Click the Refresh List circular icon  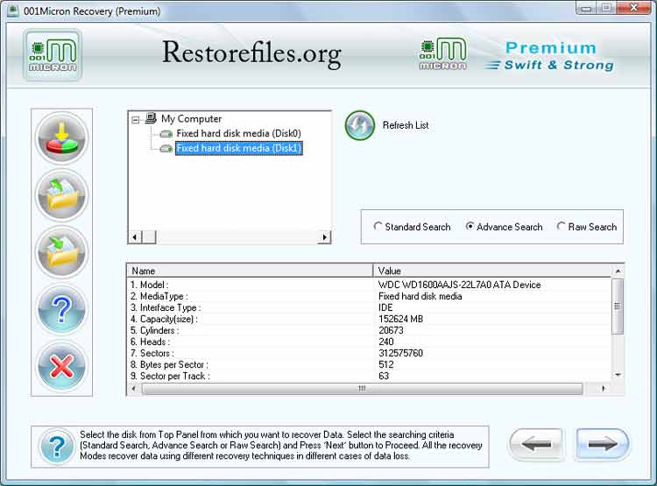click(360, 125)
